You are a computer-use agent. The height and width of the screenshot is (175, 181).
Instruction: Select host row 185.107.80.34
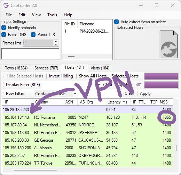click(87, 125)
